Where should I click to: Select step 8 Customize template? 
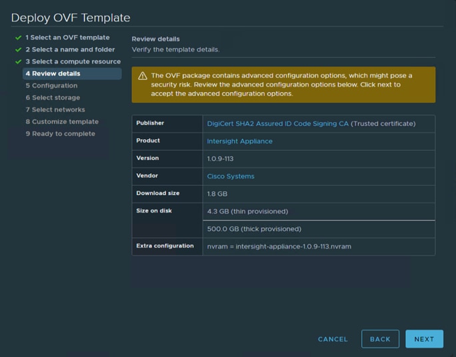click(x=62, y=122)
